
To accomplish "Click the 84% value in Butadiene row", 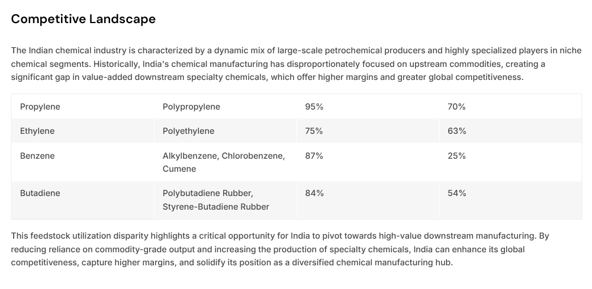I will coord(314,193).
